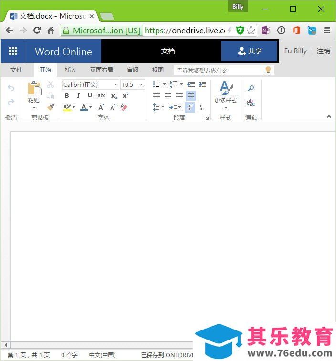Decrease paragraph indent

[x=191, y=84]
